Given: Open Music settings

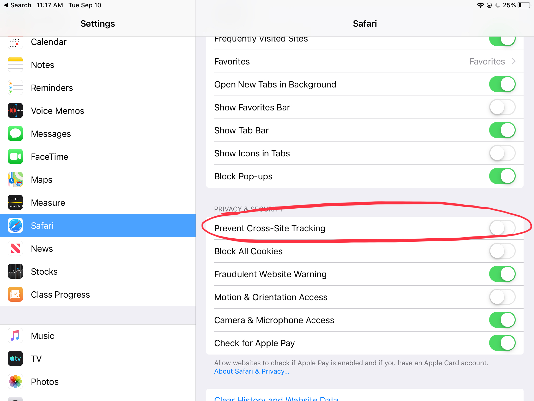Looking at the screenshot, I should pos(98,336).
